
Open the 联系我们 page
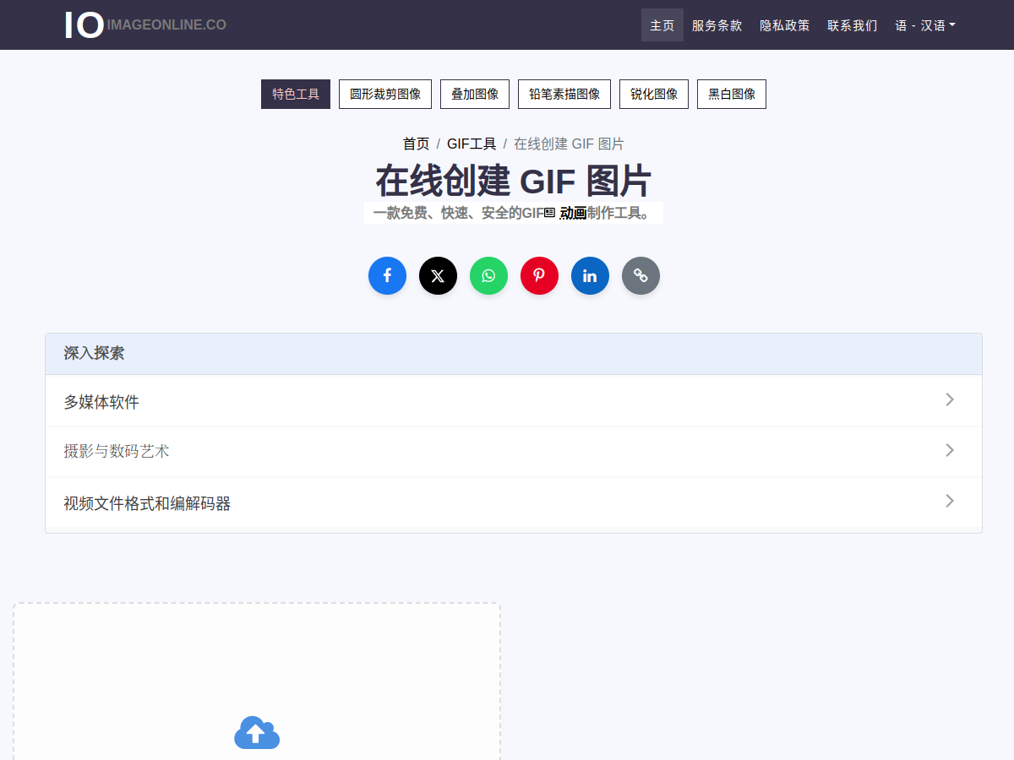[x=853, y=25]
